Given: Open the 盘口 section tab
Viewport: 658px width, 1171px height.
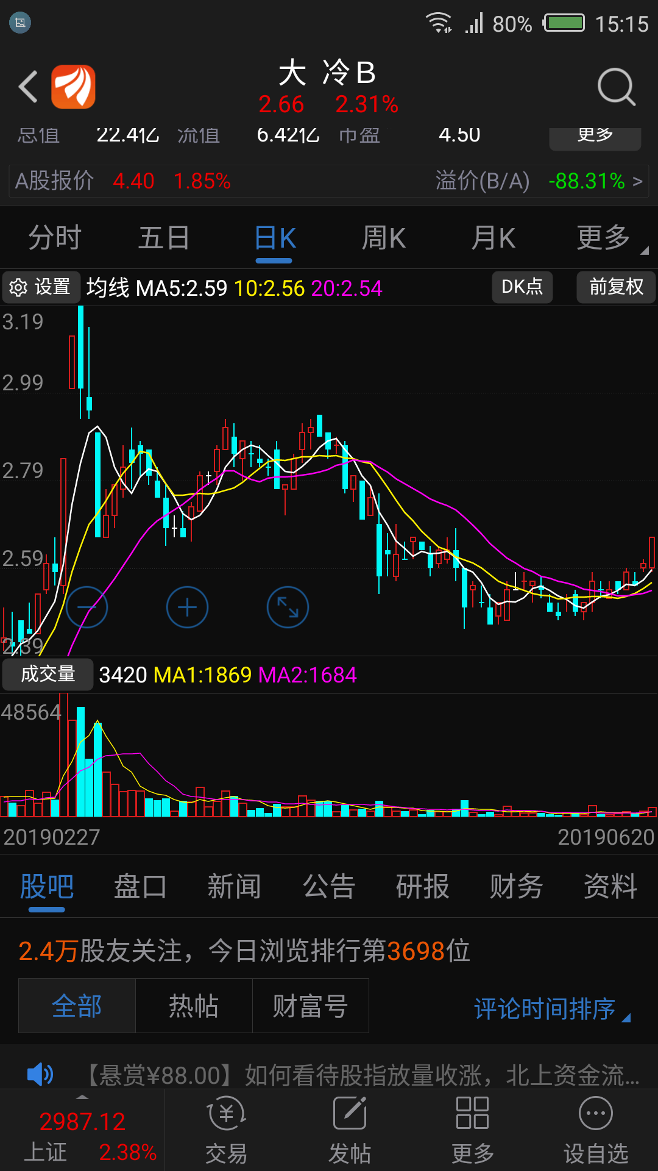Looking at the screenshot, I should 140,886.
